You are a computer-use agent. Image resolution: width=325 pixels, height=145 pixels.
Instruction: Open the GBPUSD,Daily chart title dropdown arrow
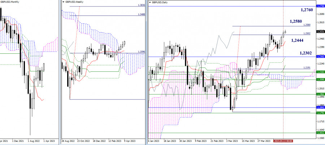pyautogui.click(x=150, y=2)
